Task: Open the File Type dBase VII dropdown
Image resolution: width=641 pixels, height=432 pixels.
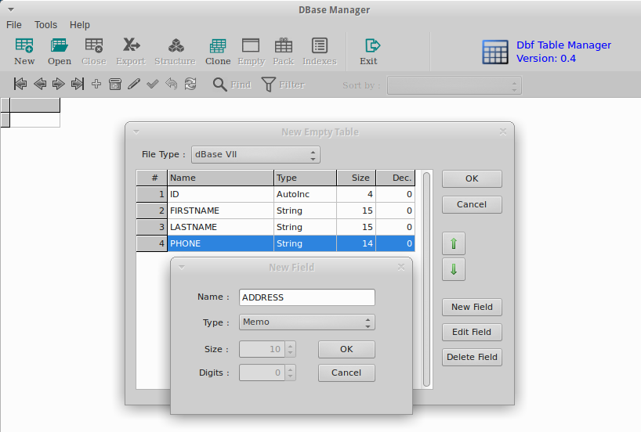Action: [x=255, y=155]
